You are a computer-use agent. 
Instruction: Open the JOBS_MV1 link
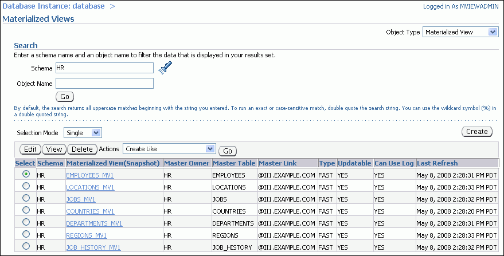click(81, 199)
